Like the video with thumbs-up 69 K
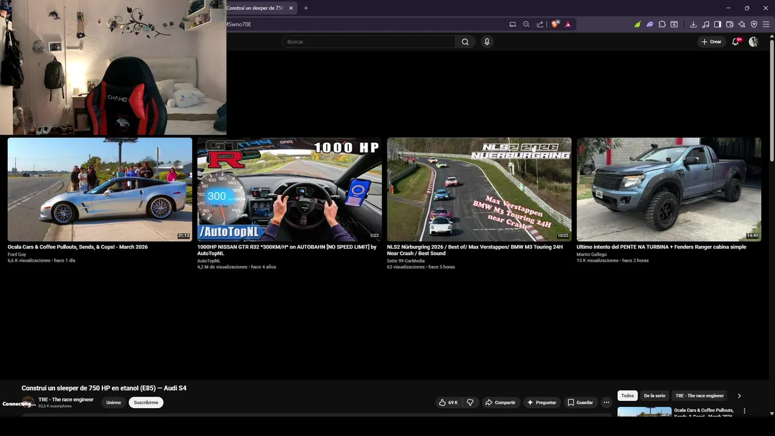Image resolution: width=775 pixels, height=436 pixels. coord(449,403)
